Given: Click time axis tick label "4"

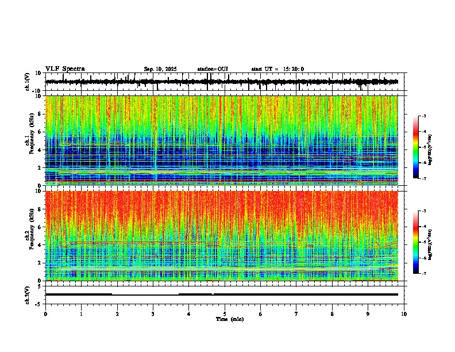Looking at the screenshot, I should point(189,314).
